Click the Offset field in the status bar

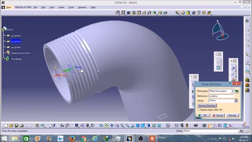[x=210, y=131]
